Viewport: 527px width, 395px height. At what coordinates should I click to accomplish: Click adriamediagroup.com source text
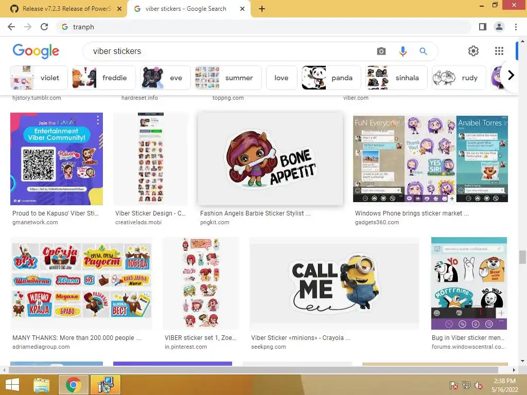tap(41, 347)
